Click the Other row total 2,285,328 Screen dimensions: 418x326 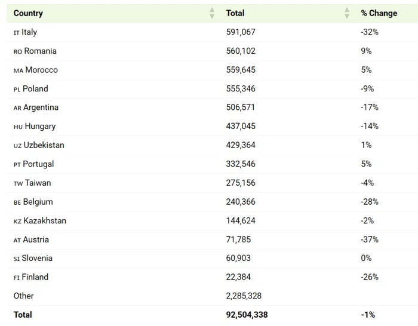(244, 296)
